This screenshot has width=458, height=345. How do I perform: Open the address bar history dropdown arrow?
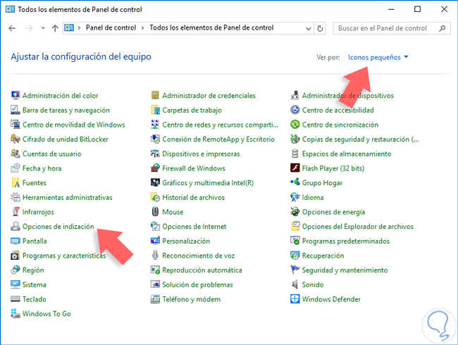pos(308,28)
